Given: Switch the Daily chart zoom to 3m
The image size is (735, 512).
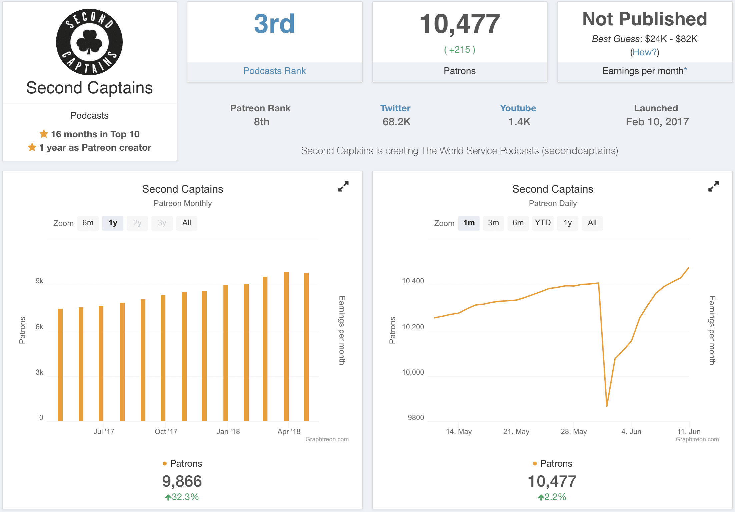Looking at the screenshot, I should coord(493,223).
